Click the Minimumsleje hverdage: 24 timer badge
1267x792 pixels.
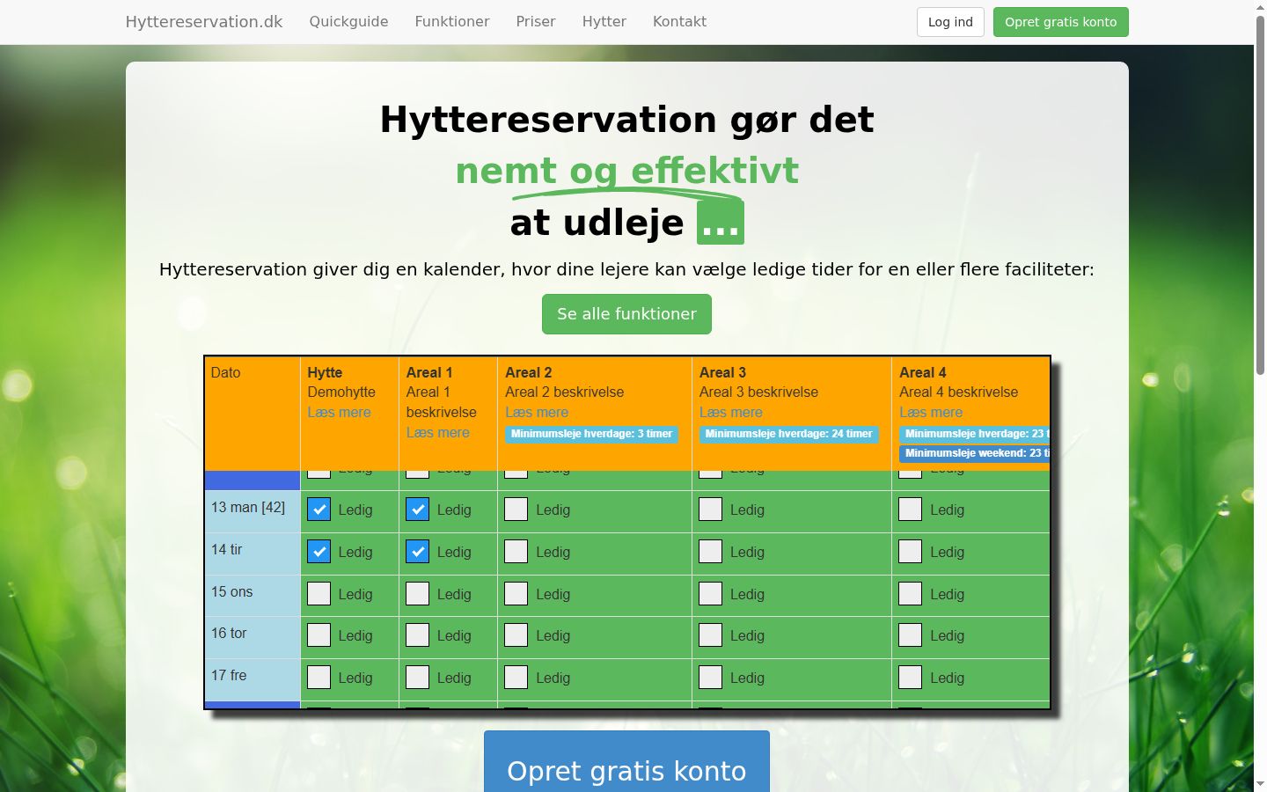788,434
